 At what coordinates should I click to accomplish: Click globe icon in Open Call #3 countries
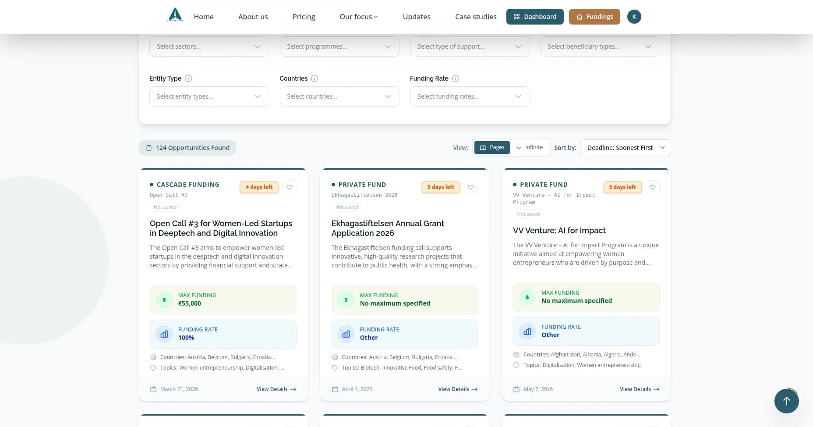coord(153,357)
